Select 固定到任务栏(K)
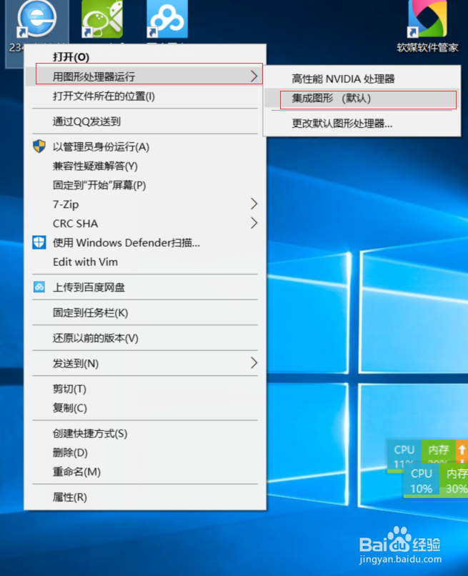The height and width of the screenshot is (576, 468). click(x=145, y=312)
